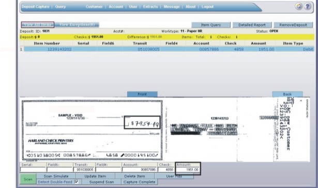Select item row 1239143202 in the table

[169, 49]
